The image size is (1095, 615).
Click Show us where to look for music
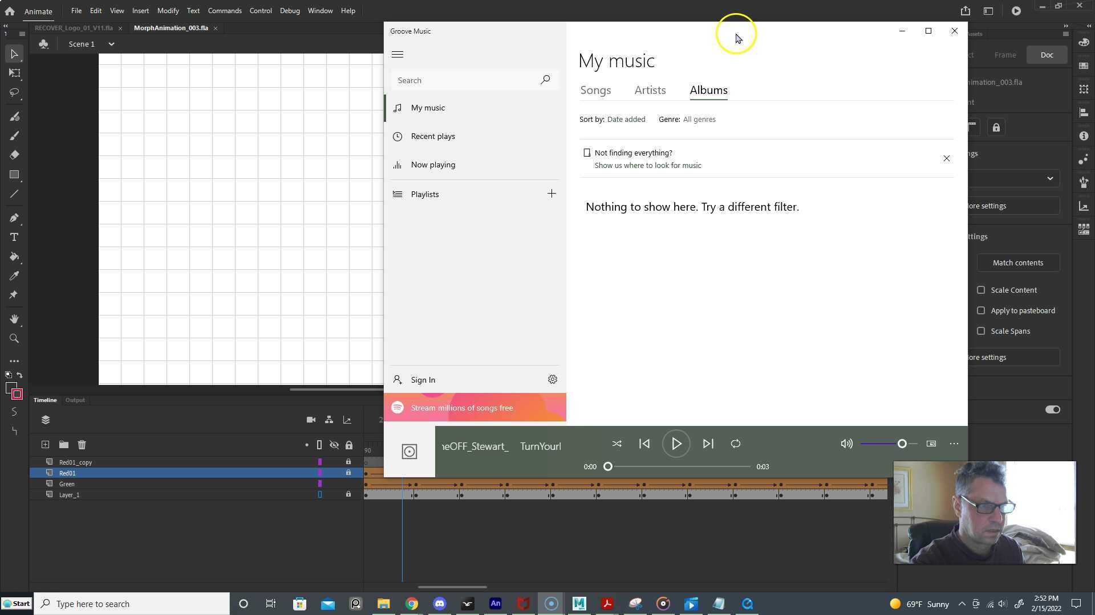click(x=647, y=166)
